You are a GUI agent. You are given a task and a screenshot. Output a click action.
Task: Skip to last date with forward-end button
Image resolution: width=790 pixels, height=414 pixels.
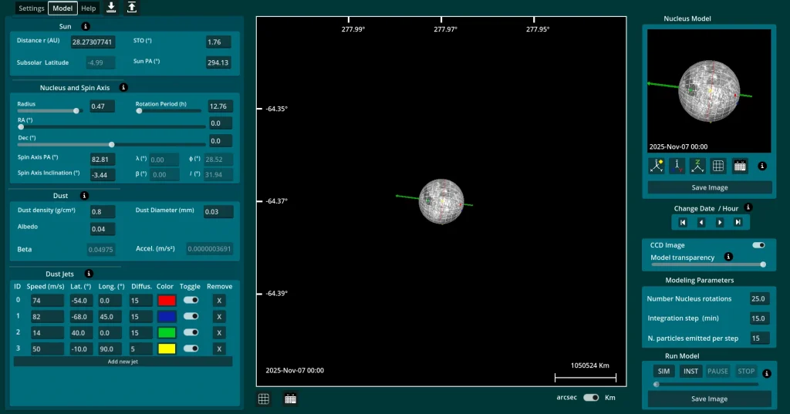pyautogui.click(x=738, y=222)
